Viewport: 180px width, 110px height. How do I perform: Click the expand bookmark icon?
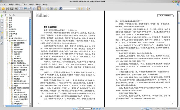click(x=10, y=15)
